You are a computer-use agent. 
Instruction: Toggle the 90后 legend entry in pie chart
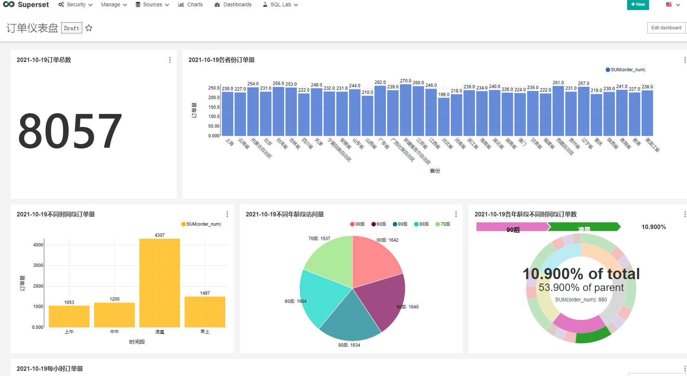tap(400, 224)
